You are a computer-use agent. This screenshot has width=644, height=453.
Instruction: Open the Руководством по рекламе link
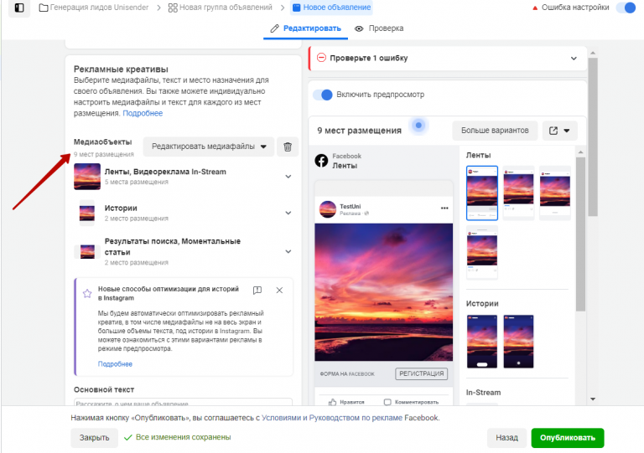pyautogui.click(x=356, y=418)
